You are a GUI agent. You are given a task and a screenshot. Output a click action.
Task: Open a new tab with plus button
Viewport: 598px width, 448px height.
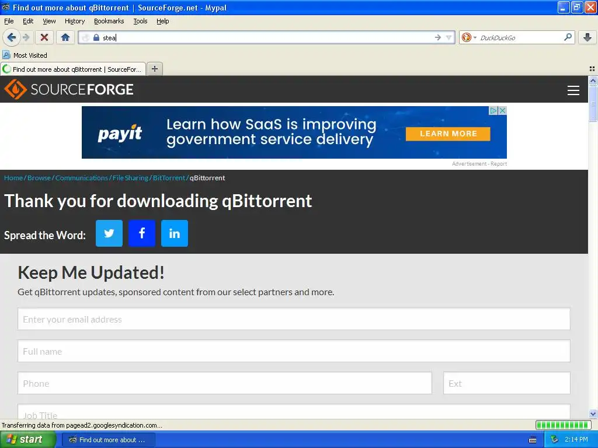[x=154, y=69]
